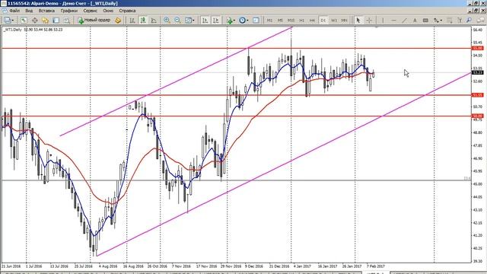Select the arrows objects tool

click(x=436, y=21)
